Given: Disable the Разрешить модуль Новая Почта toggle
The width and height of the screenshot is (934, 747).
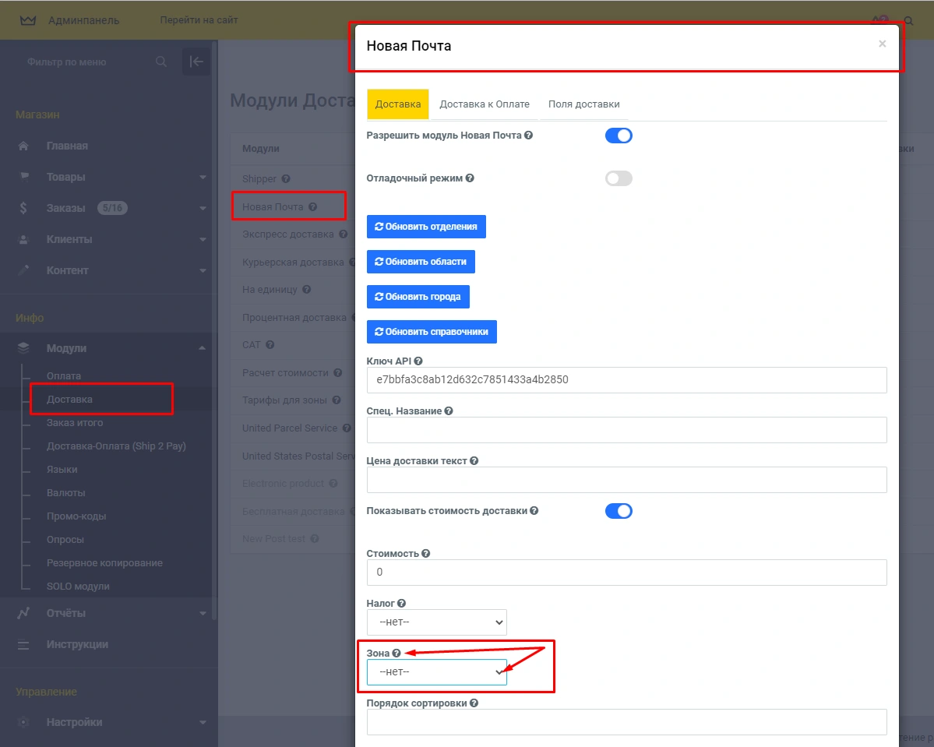Looking at the screenshot, I should point(619,136).
